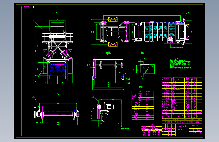Click the title row ending in 2002

point(182,122)
